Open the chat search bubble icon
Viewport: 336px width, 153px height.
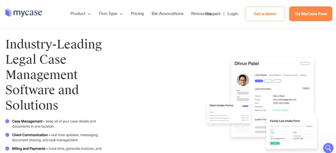click(328, 148)
